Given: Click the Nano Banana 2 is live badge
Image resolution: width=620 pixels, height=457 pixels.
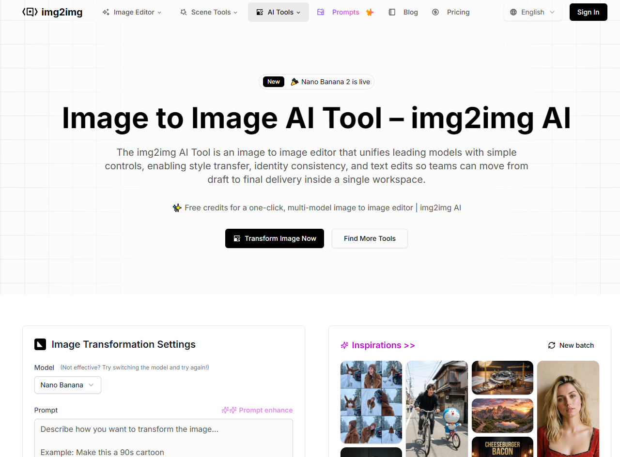Looking at the screenshot, I should coord(316,82).
